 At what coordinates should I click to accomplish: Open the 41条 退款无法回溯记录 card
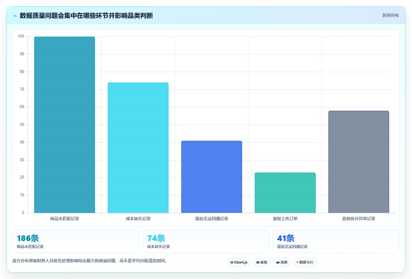point(336,241)
